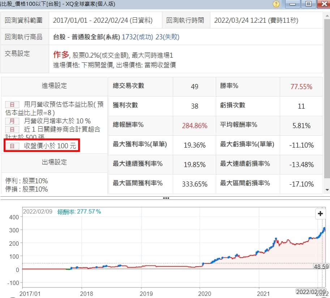This screenshot has width=330, height=298.
Task: Click the 日 icon beside 用月營收預估低本益比股
Action: (12, 105)
